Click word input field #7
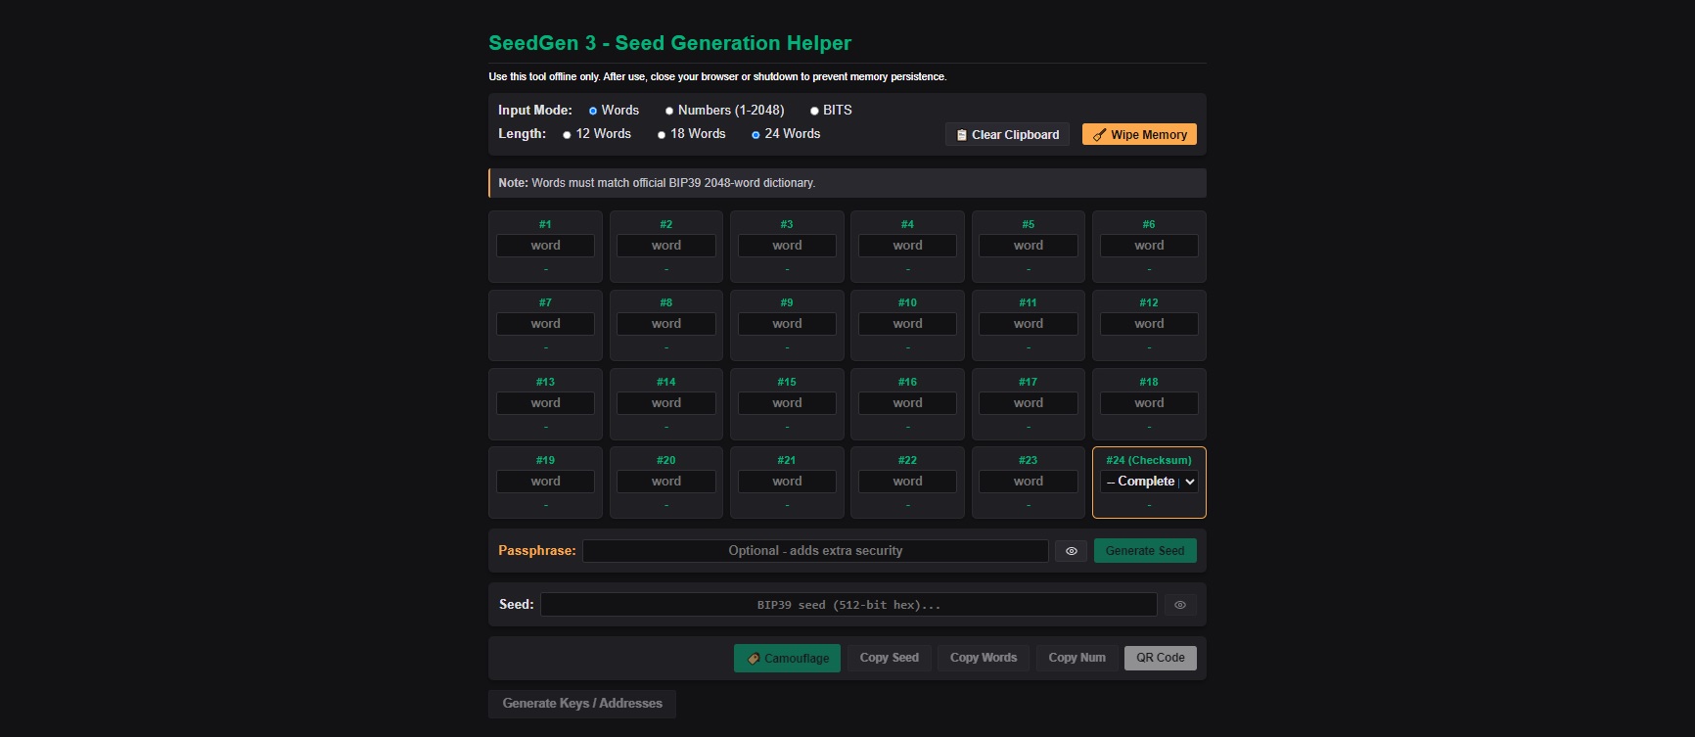Screen dimensions: 1695x737 pos(545,324)
